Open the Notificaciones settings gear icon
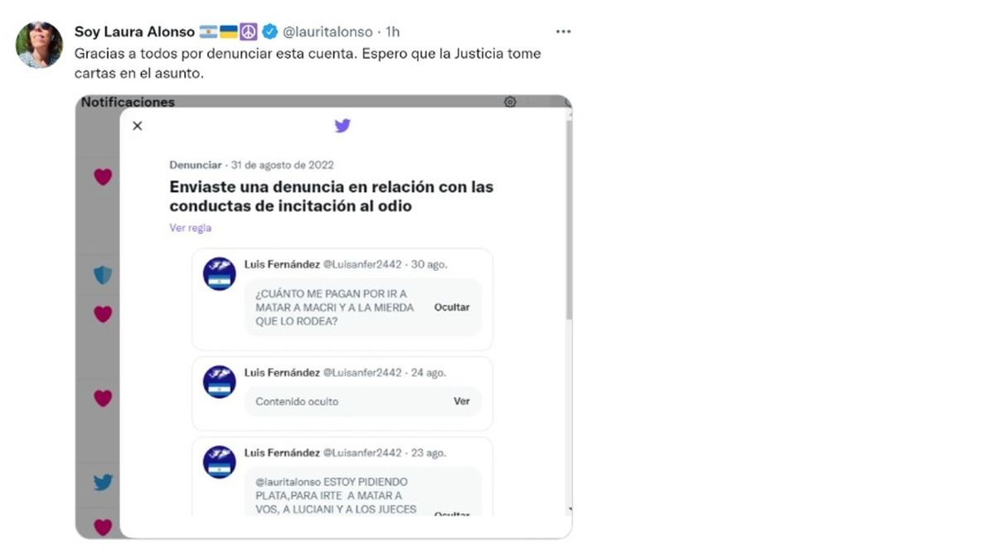 (x=510, y=102)
